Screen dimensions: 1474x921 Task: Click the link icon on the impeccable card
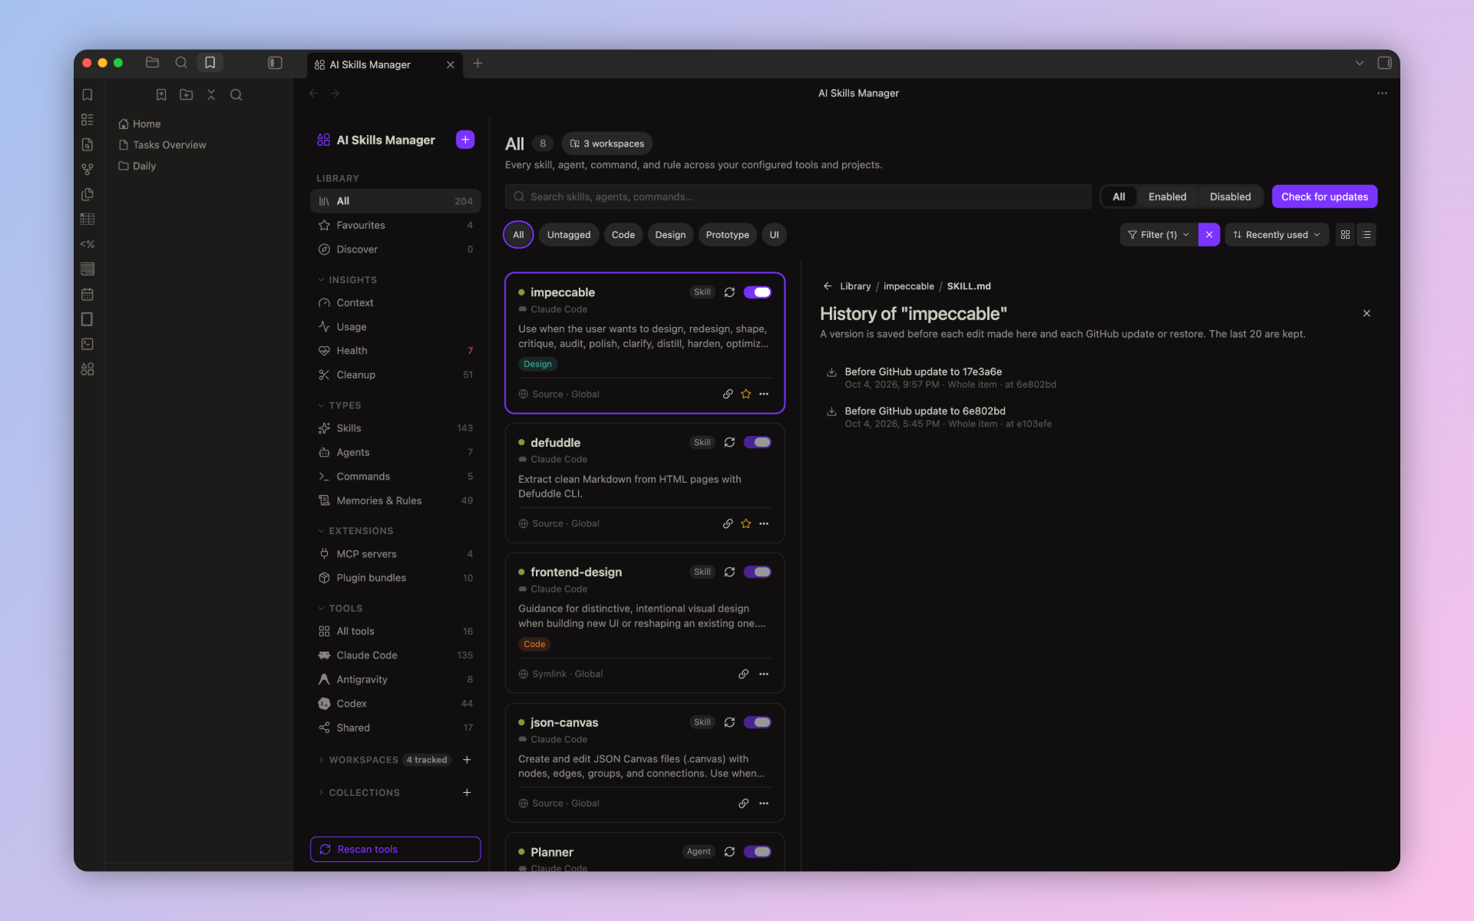(x=728, y=394)
